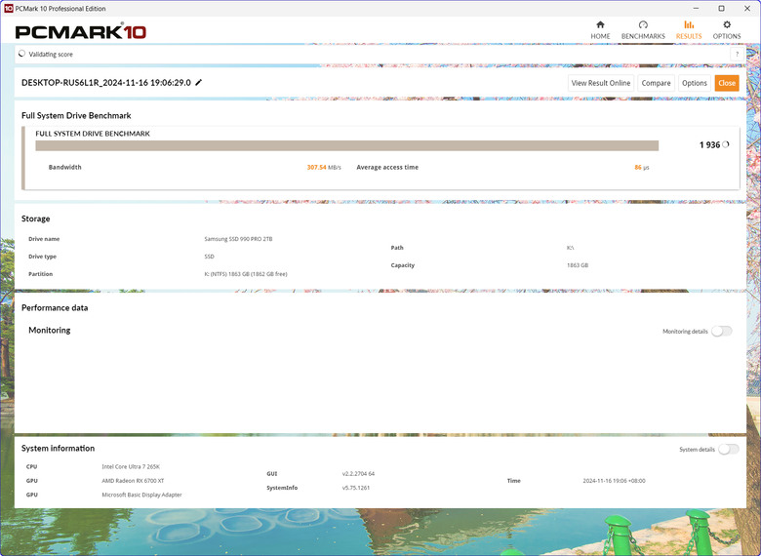Enable the Monitoring details toggle
Image resolution: width=761 pixels, height=556 pixels.
(722, 332)
